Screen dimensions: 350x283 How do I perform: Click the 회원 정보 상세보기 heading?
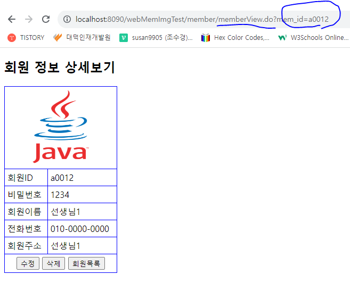(59, 67)
